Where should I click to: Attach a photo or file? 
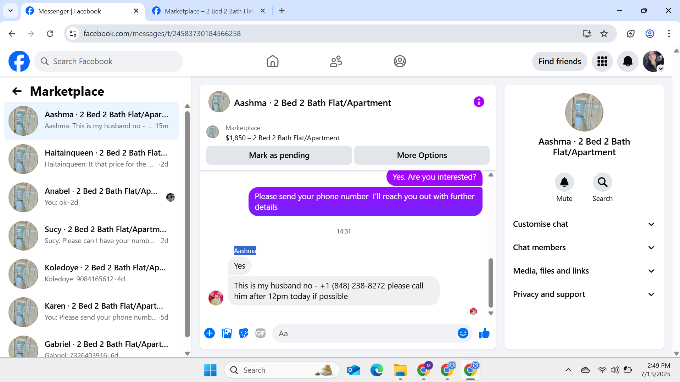pos(227,333)
